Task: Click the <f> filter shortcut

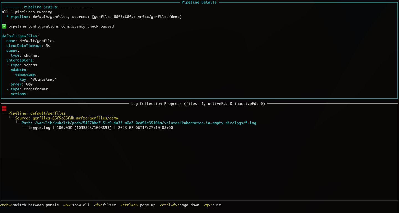Action: (105, 205)
